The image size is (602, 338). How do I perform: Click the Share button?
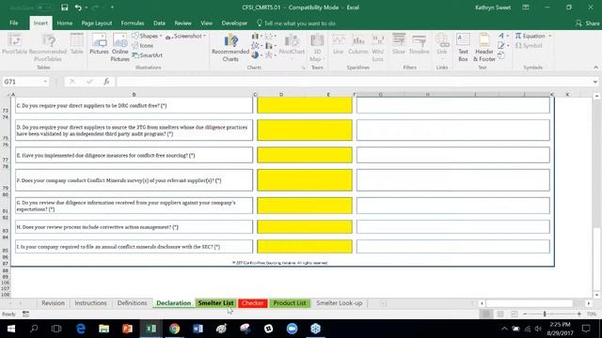[x=587, y=23]
